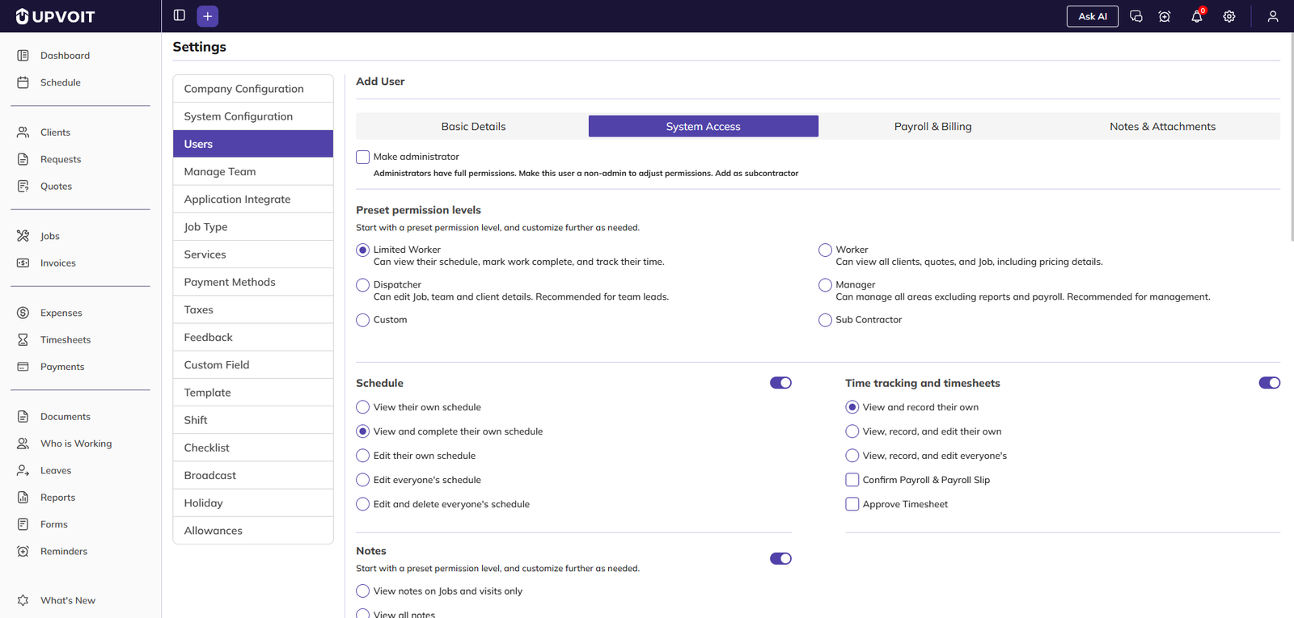Turn off the Schedule toggle

click(x=780, y=383)
